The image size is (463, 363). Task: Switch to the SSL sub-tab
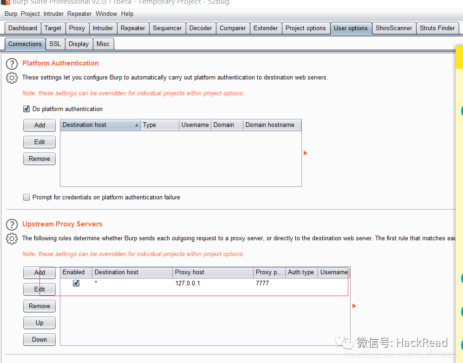(x=55, y=44)
